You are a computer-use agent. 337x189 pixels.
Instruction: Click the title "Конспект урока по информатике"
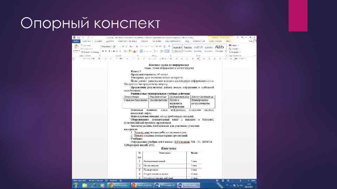(x=169, y=65)
